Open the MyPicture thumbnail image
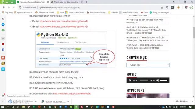Screen dimensions: 195x109 tap(148, 96)
